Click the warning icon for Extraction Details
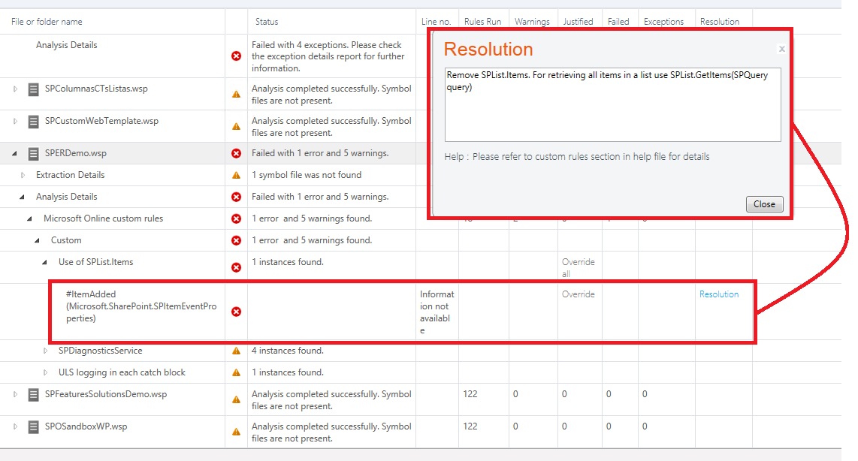The height and width of the screenshot is (461, 858). 236,176
